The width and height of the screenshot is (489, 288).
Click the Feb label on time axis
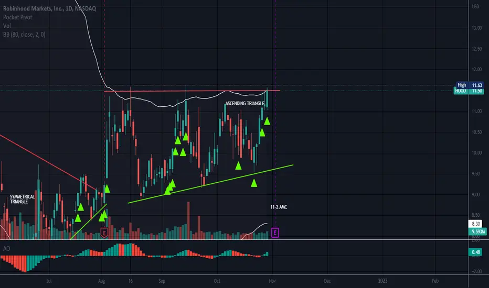coord(435,281)
